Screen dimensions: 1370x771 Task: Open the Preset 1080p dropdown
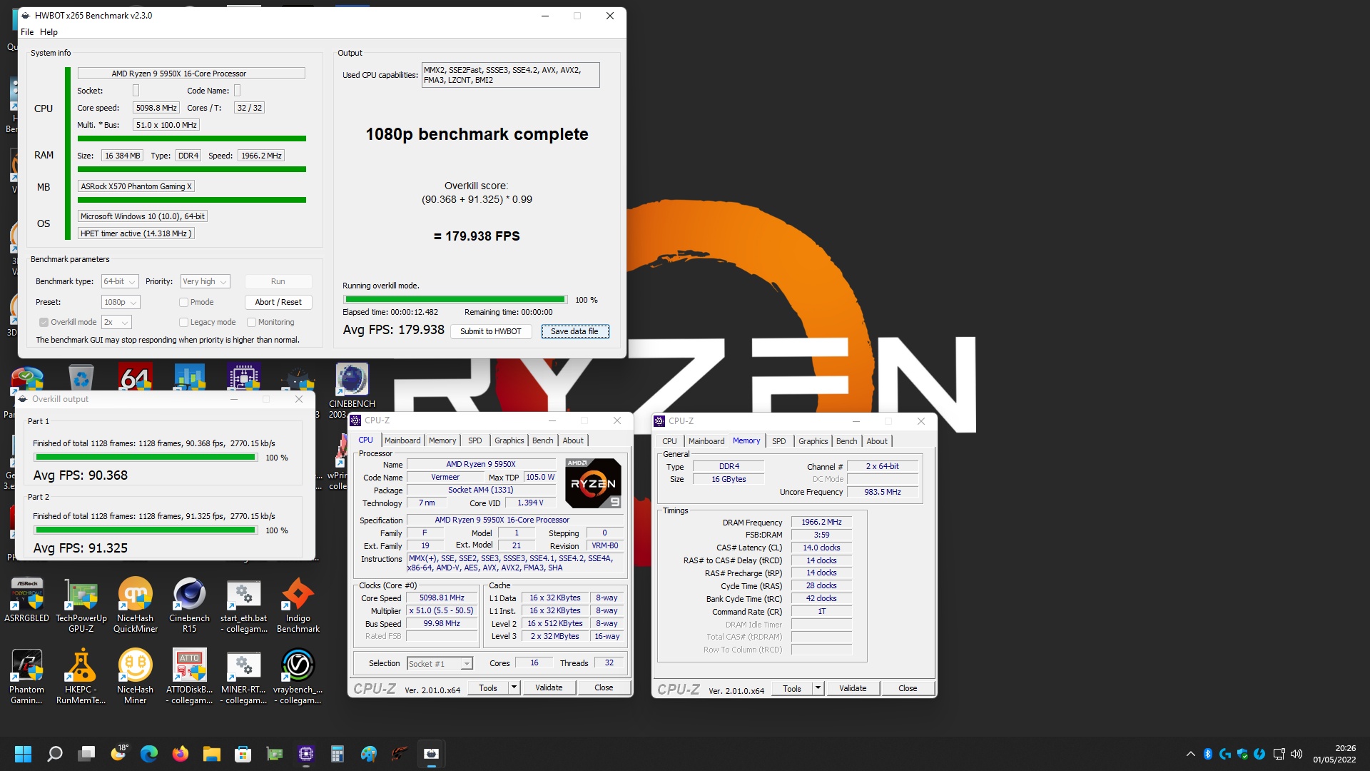(121, 303)
